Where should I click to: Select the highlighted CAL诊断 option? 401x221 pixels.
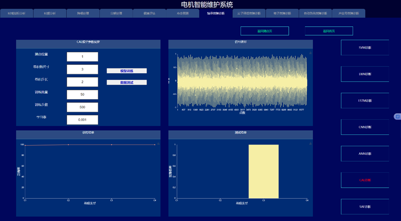pos(365,180)
